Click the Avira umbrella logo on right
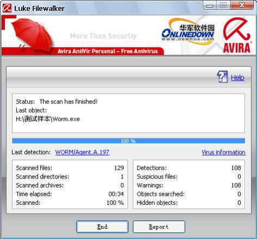Screen dimensions: 257x239 click(237, 35)
